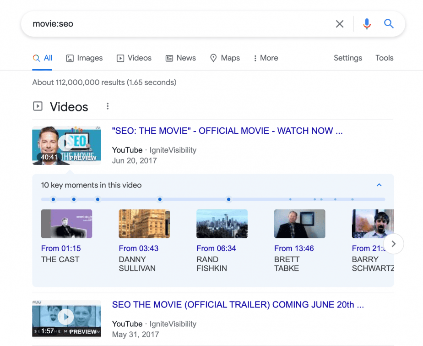423x346 pixels.
Task: Click the DANNY SULLIVAN caption text
Action: tap(137, 264)
